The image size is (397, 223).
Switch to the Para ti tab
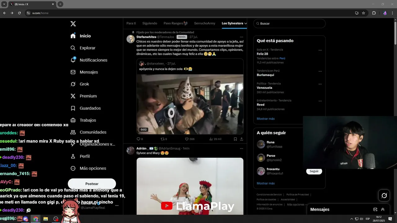(131, 24)
